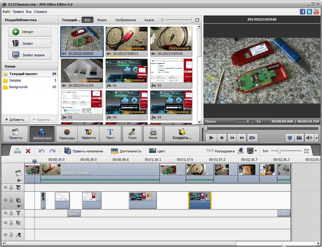
Task: Select the Samples folder
Action: (15, 80)
